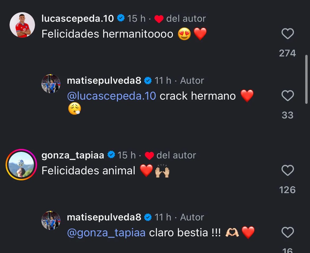Like lucascepeda.10's Felicidades hermanitoooo comment

[x=287, y=34]
